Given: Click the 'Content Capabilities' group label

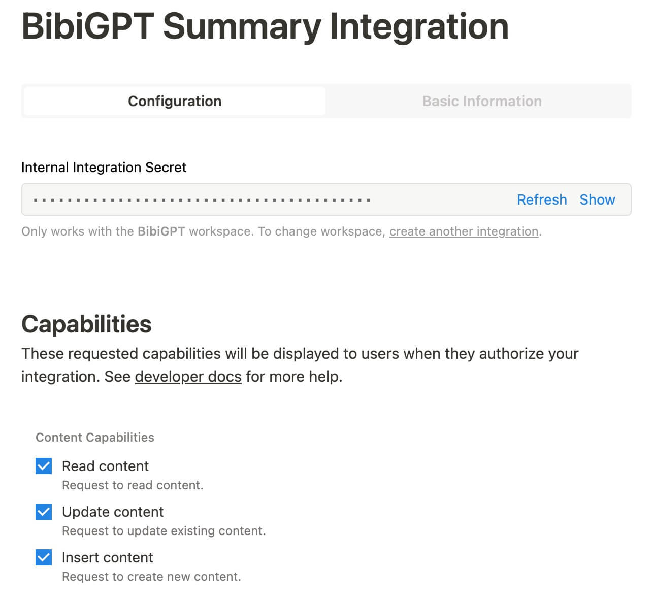Looking at the screenshot, I should click(x=95, y=438).
